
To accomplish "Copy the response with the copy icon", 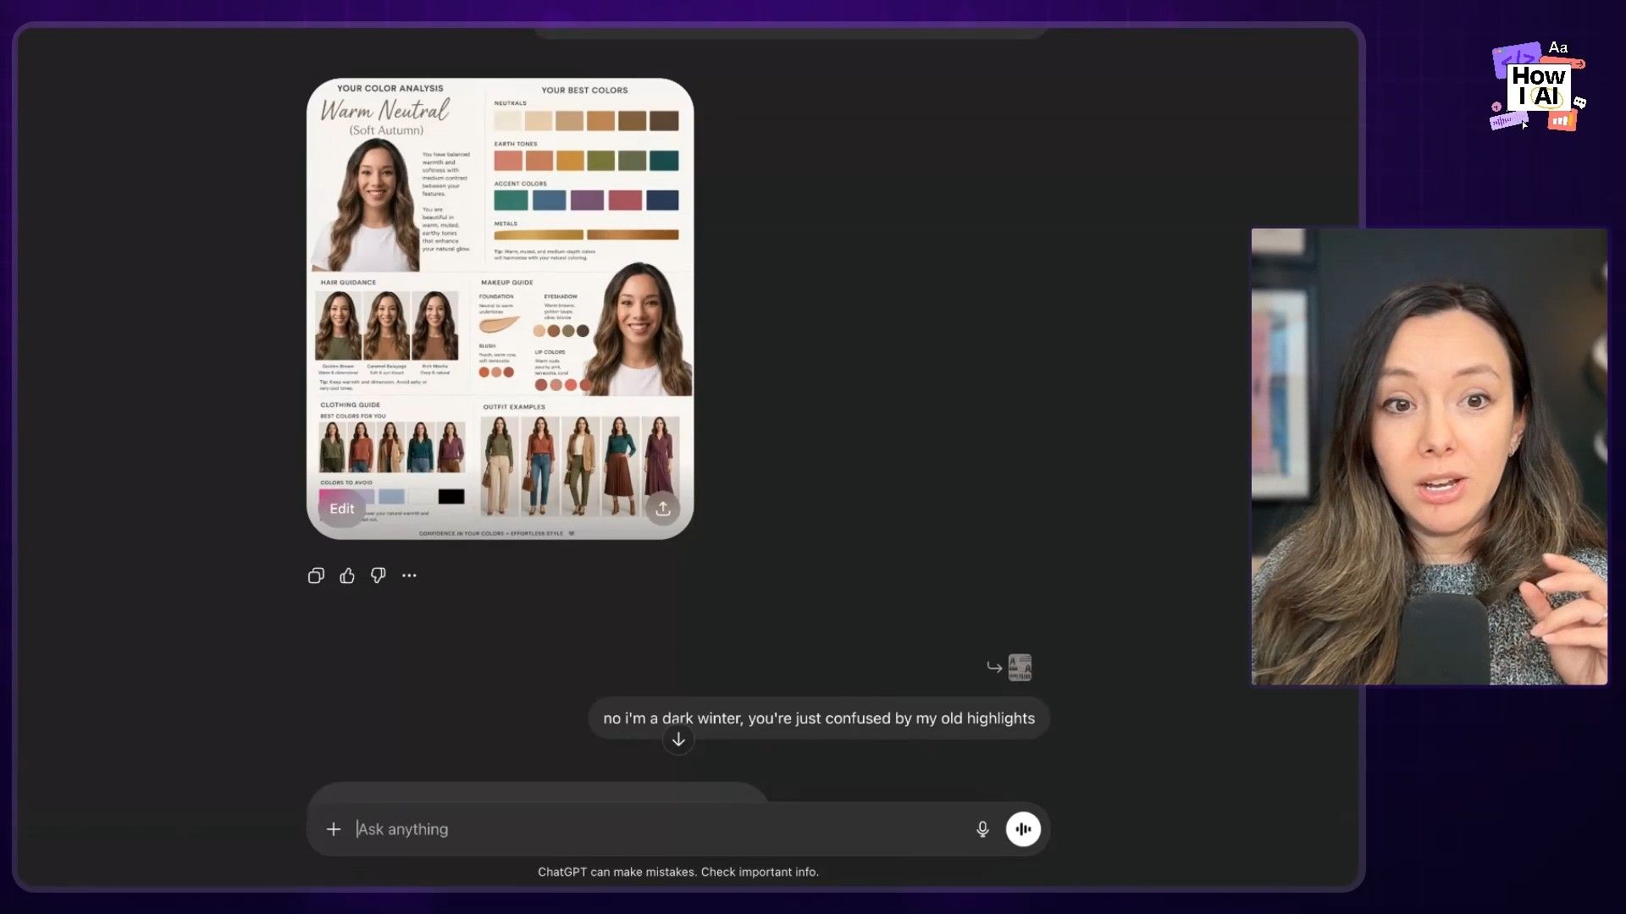I will click(x=316, y=575).
